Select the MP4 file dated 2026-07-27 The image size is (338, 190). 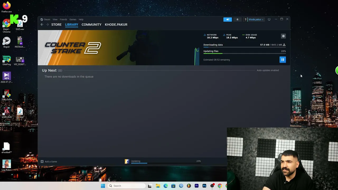(x=7, y=78)
